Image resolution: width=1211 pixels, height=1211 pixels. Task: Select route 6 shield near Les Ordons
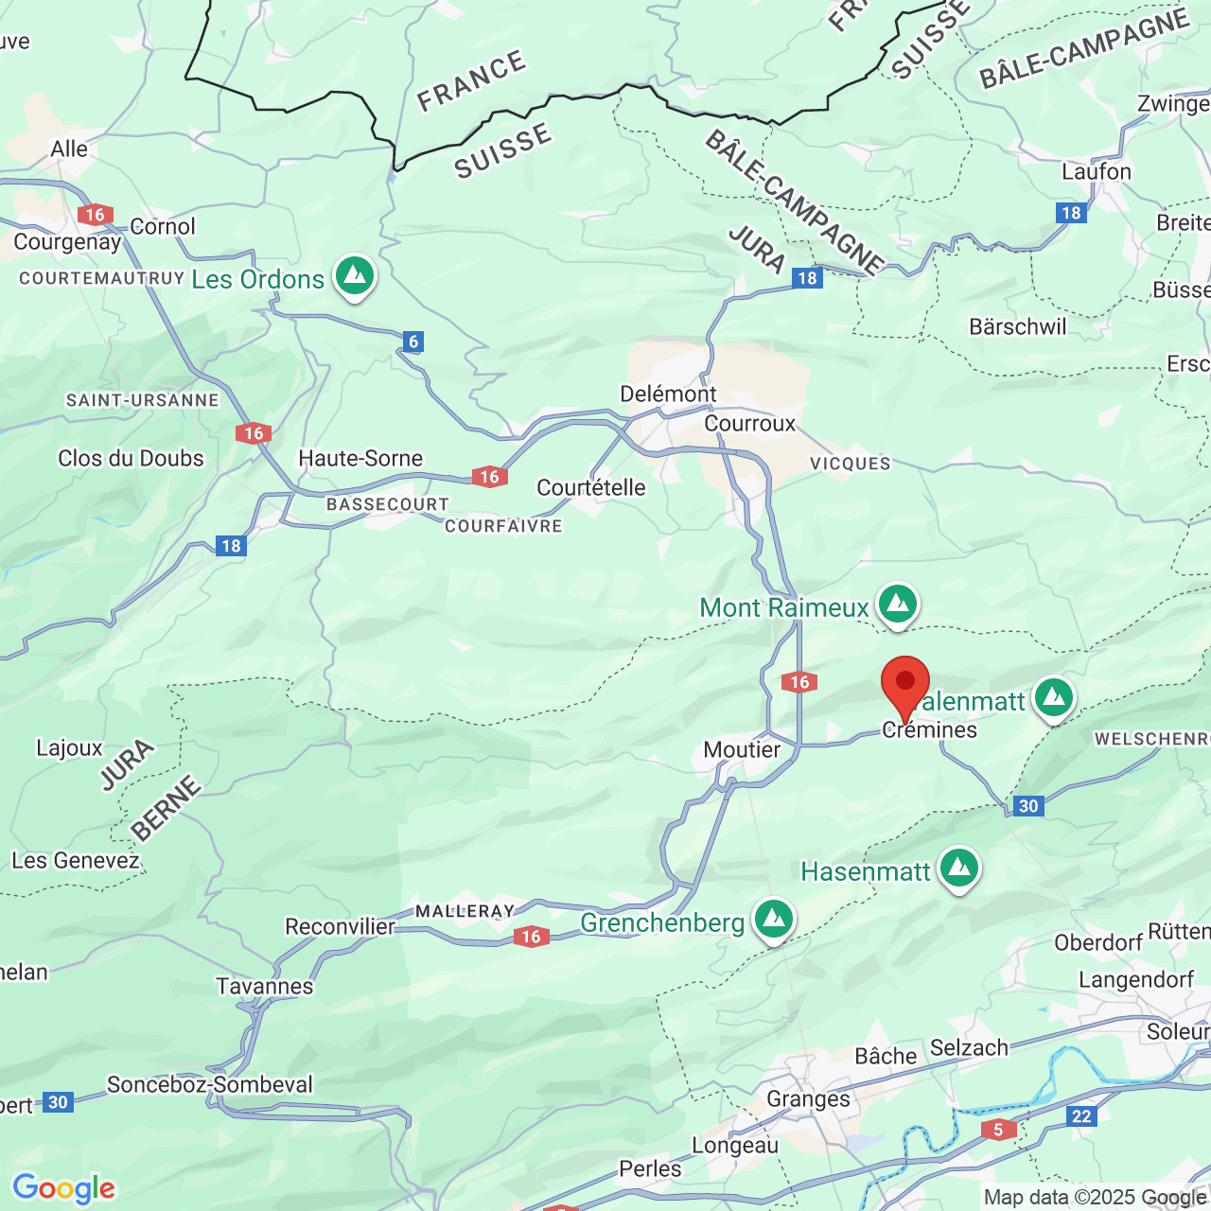[x=412, y=342]
